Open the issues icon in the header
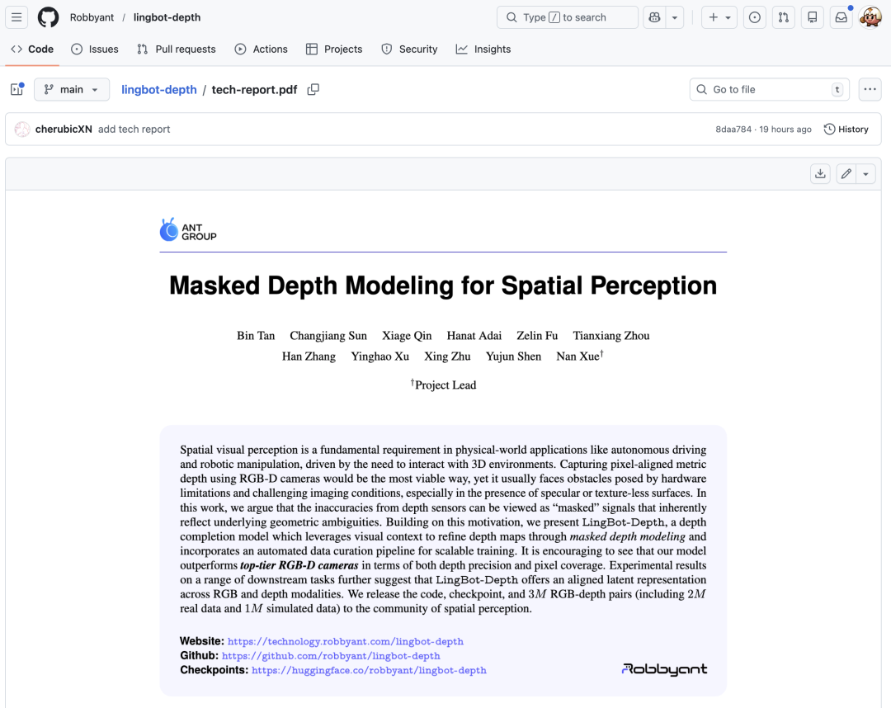The image size is (891, 708). tap(755, 17)
